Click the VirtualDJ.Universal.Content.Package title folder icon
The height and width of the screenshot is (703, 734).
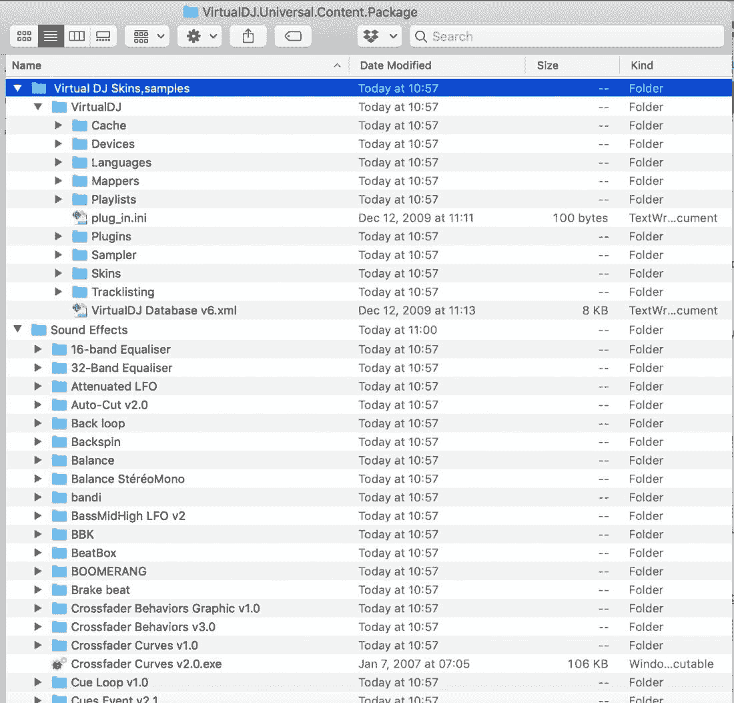(191, 12)
